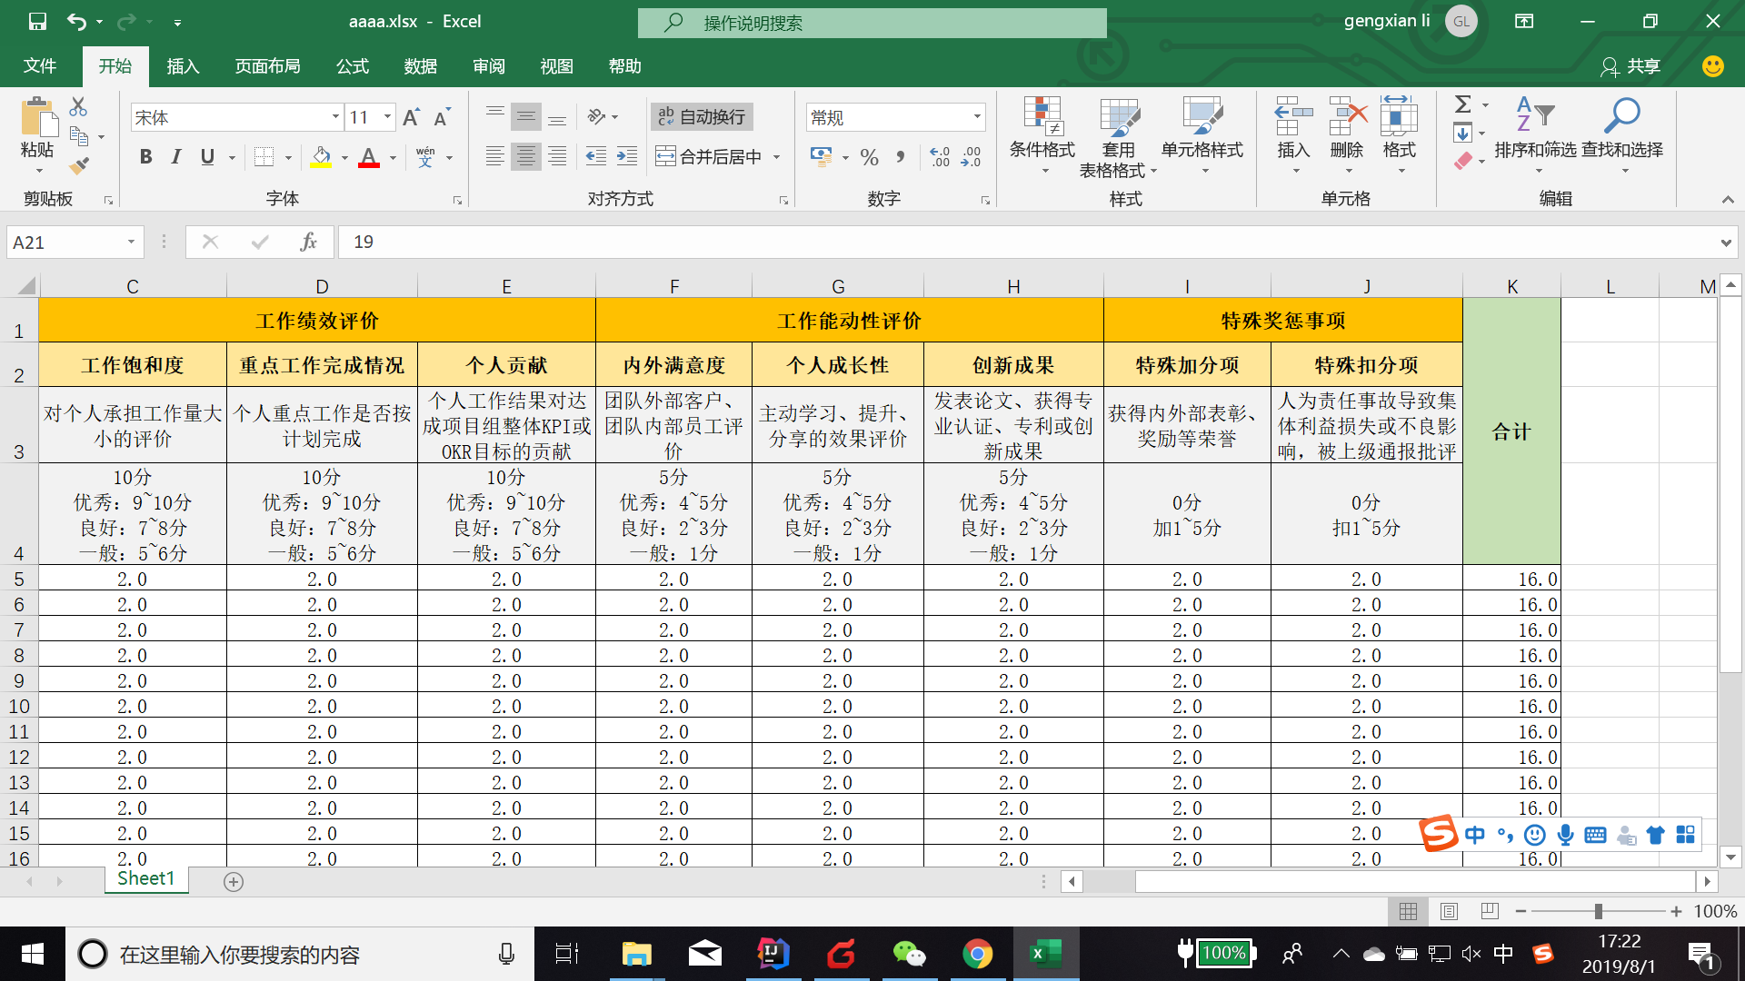
Task: Open the font size dropdown
Action: [387, 116]
